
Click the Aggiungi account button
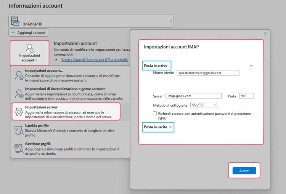28,33
